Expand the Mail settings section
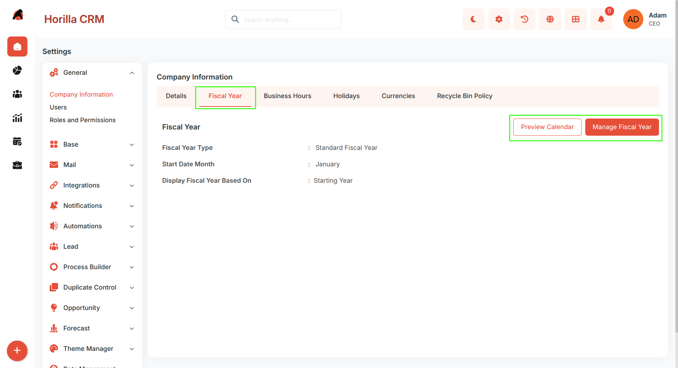This screenshot has width=678, height=368. pos(92,165)
